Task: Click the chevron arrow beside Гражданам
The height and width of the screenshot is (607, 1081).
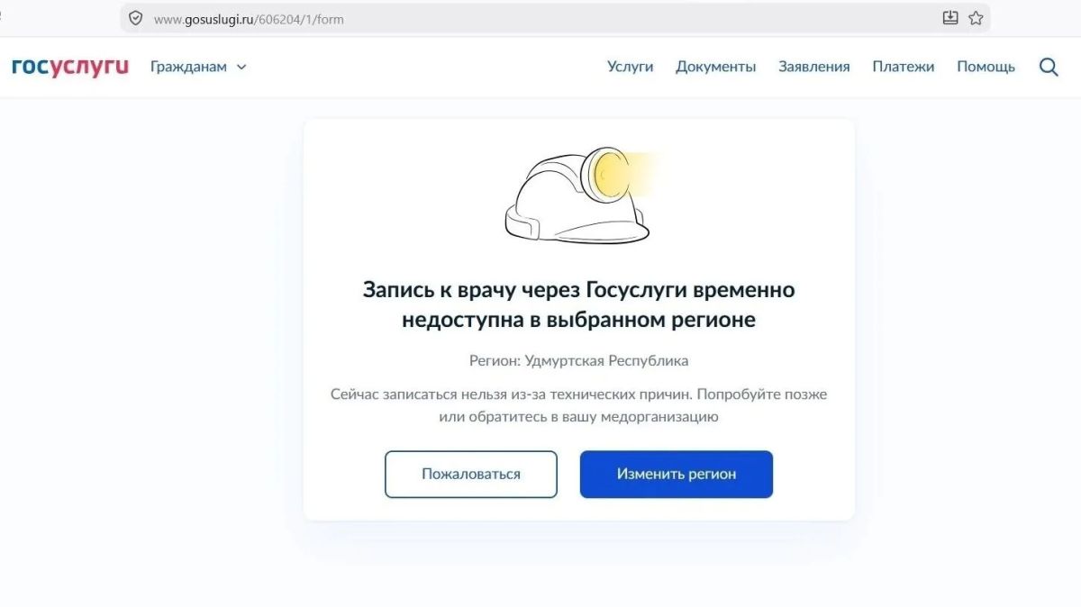Action: (x=241, y=68)
